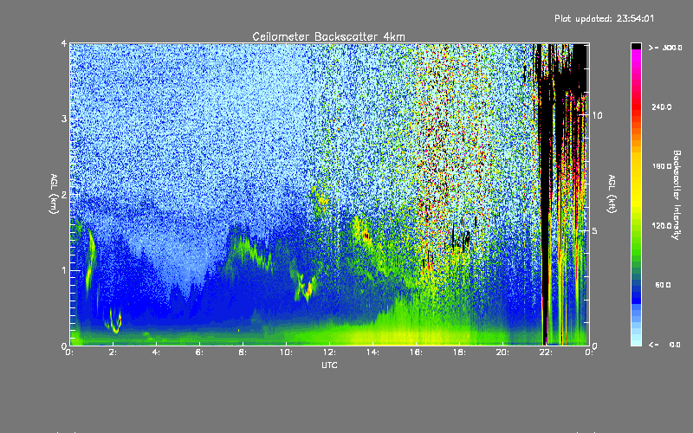Select the 'AGL (km)' left axis label

(x=54, y=194)
